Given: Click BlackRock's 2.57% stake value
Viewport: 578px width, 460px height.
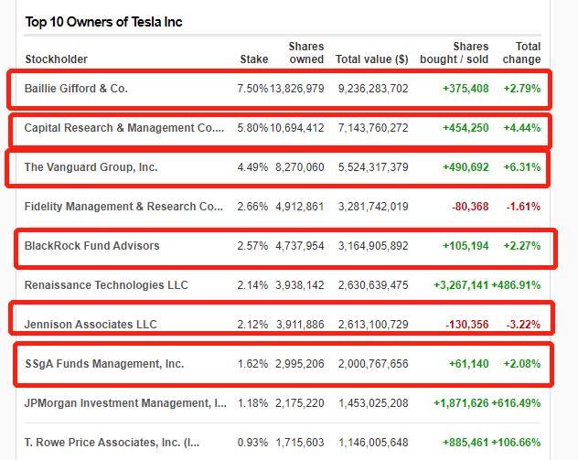Looking at the screenshot, I should tap(252, 246).
